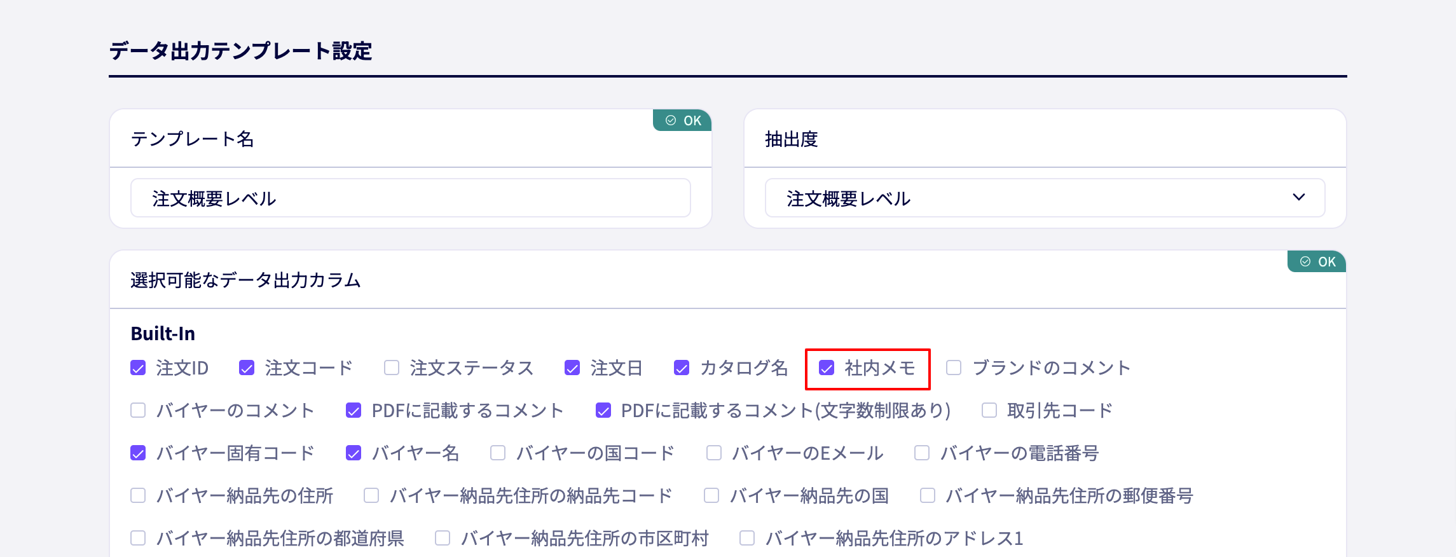Screen dimensions: 1456x557
Task: Uncheck the カタログ名 checkbox
Action: click(x=682, y=368)
